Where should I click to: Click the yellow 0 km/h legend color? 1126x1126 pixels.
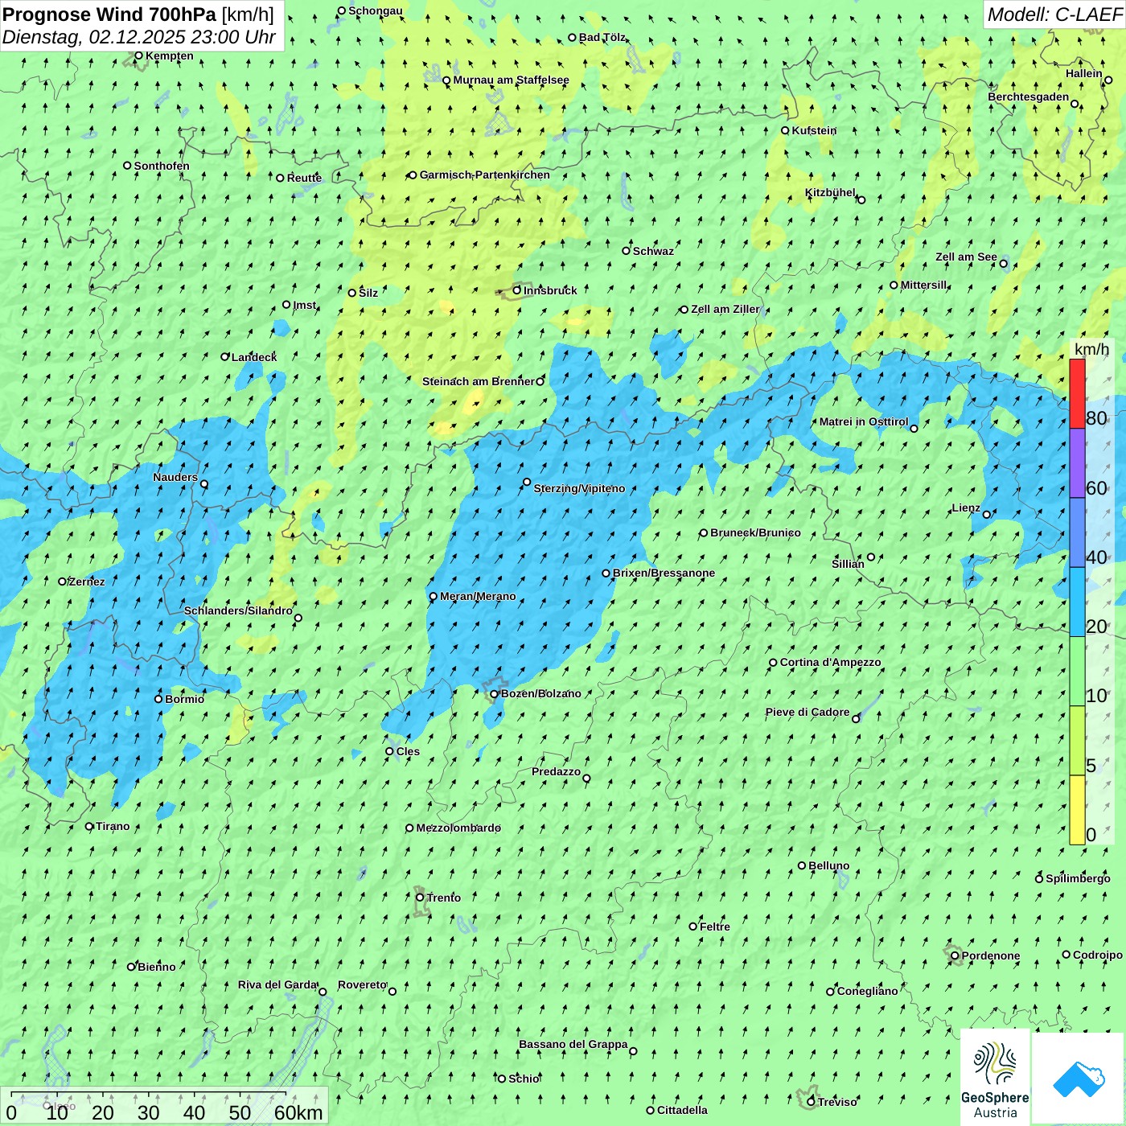coord(1077,810)
